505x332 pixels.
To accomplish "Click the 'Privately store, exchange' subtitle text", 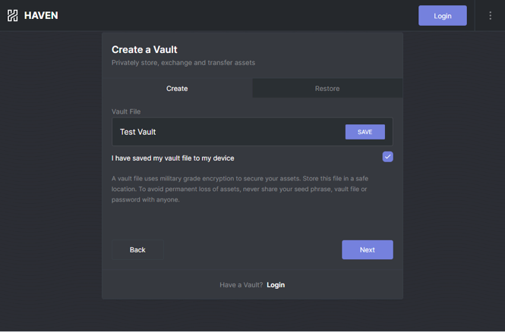I will tap(183, 63).
